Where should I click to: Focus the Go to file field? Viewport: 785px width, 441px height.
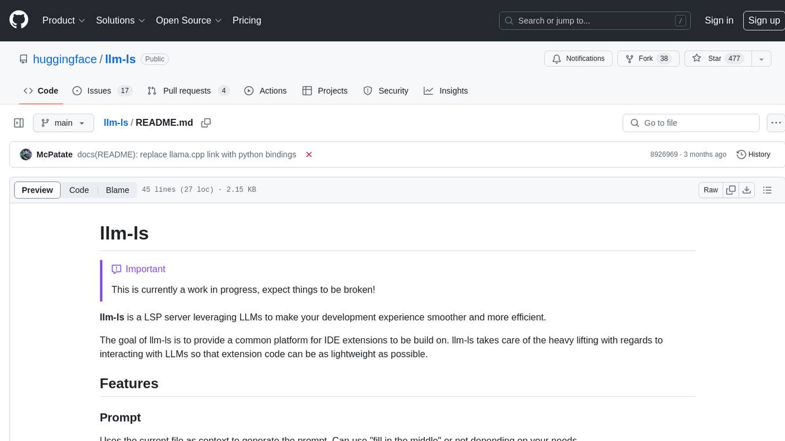click(691, 123)
